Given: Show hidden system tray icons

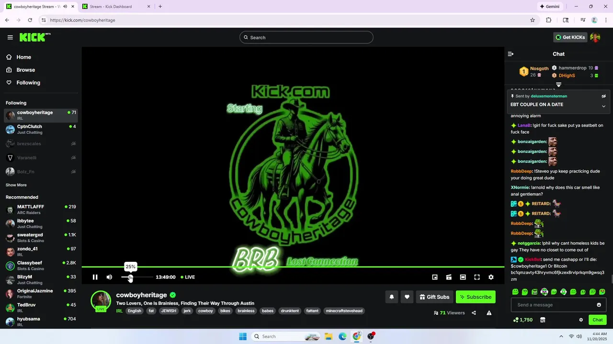Looking at the screenshot, I should 561,336.
